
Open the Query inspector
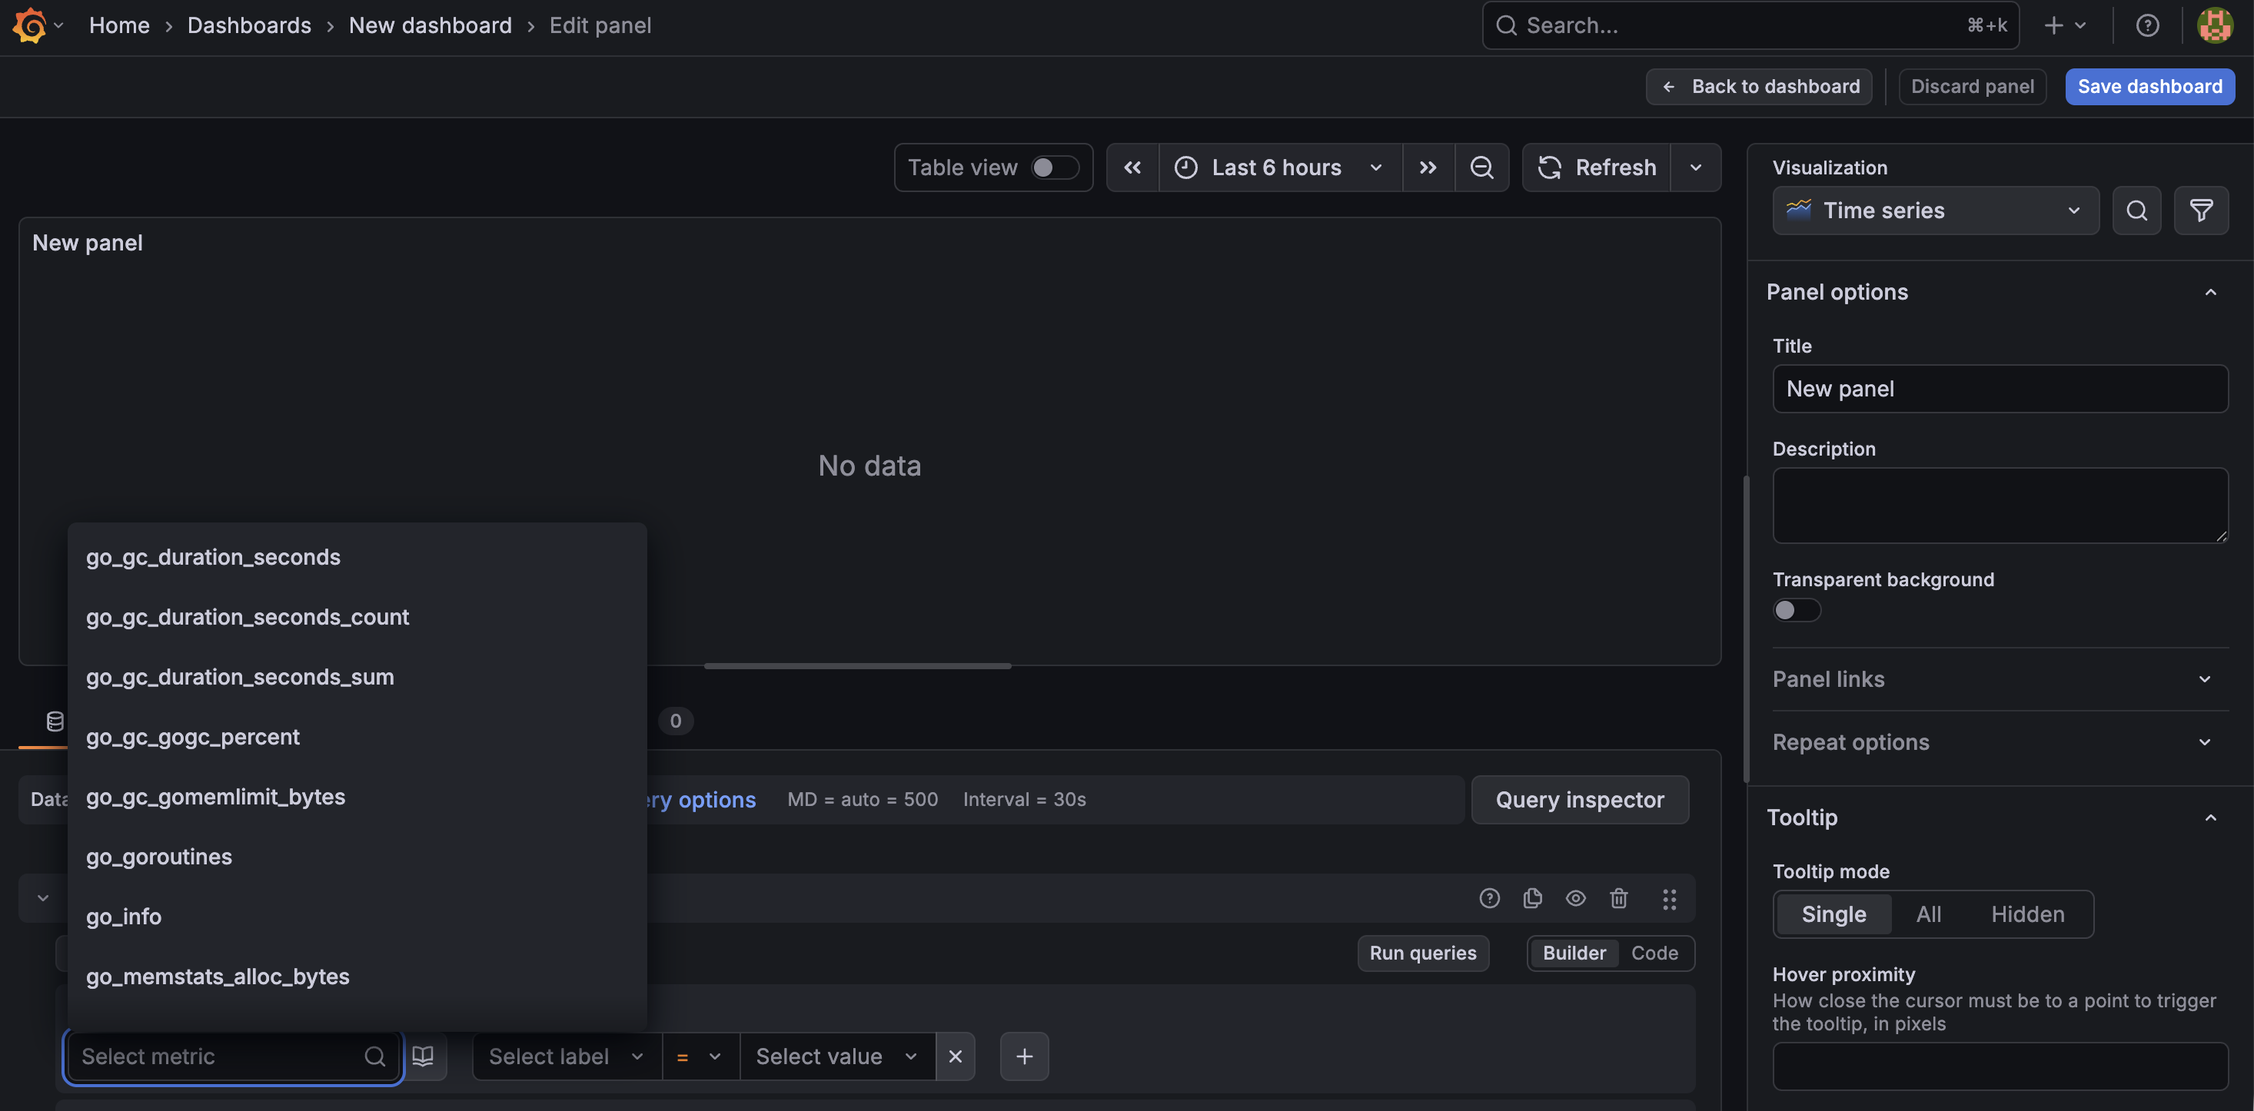point(1579,800)
